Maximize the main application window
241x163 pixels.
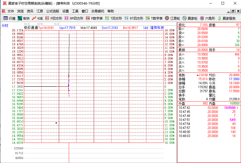click(x=223, y=3)
